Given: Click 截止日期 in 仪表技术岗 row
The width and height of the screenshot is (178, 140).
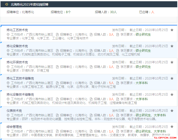Looking at the screenshot, I should pyautogui.click(x=149, y=111).
